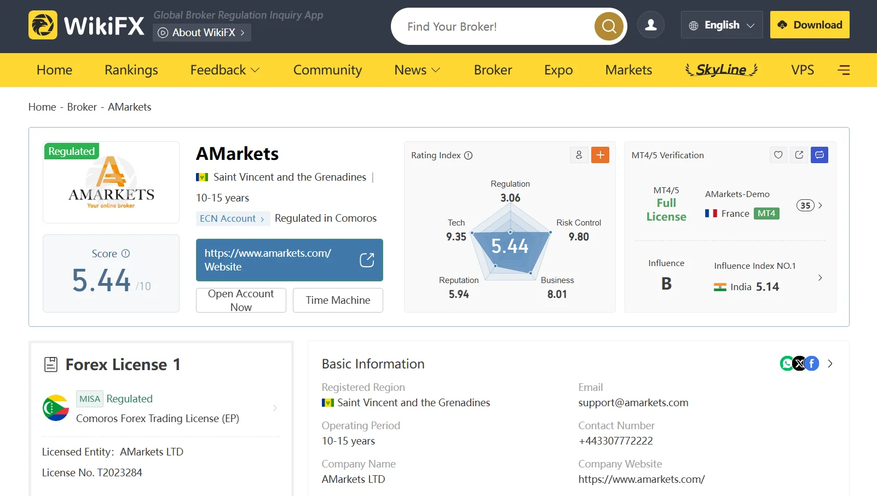Click the orange search magnifier button

pyautogui.click(x=609, y=26)
